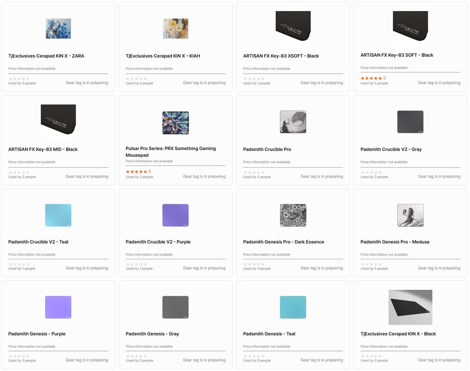
Task: Click the empty star rating on Crucible Pro
Action: pyautogui.click(x=254, y=172)
